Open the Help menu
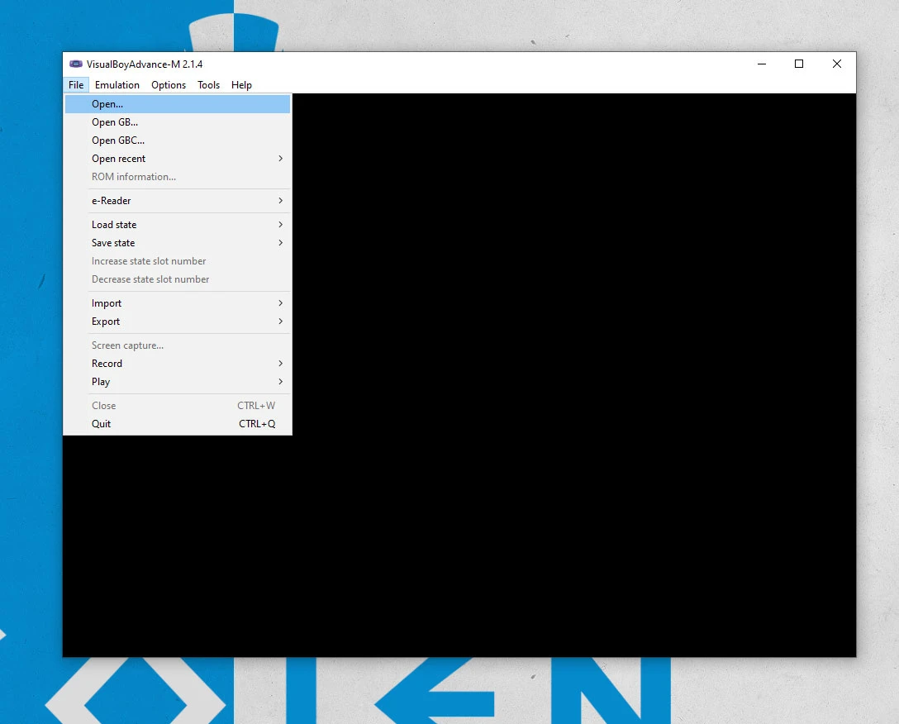Screen dimensions: 899x724 (x=241, y=85)
